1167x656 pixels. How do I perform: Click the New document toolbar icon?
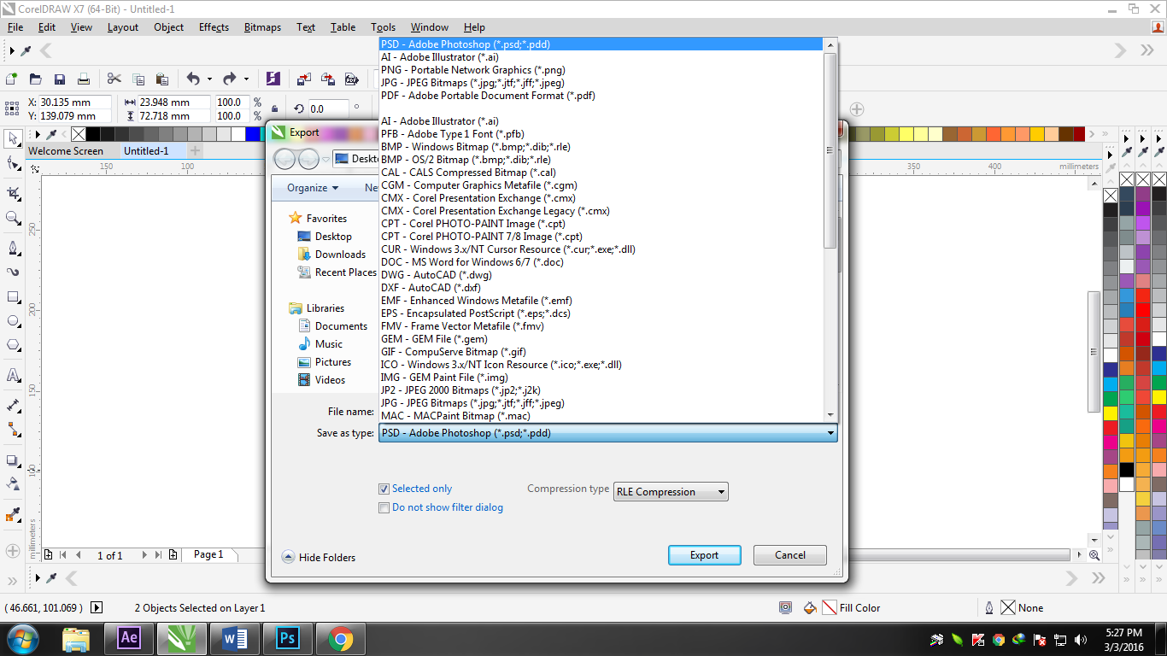point(12,79)
